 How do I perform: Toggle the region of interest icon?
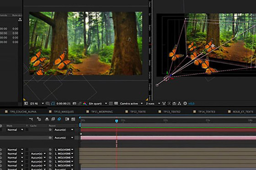click(x=111, y=103)
